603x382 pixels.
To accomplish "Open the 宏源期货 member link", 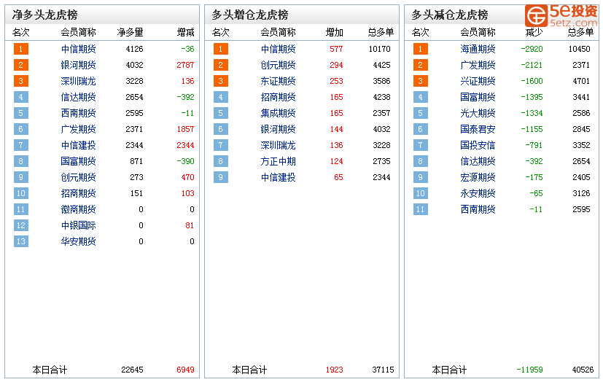I will [478, 178].
